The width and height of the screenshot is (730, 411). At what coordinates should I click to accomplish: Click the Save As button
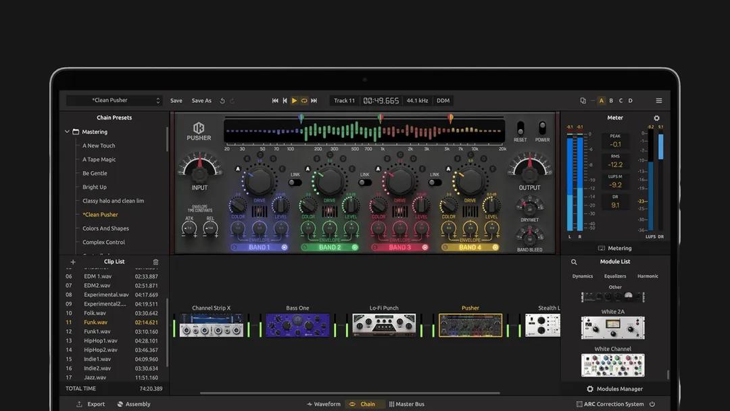coord(201,100)
